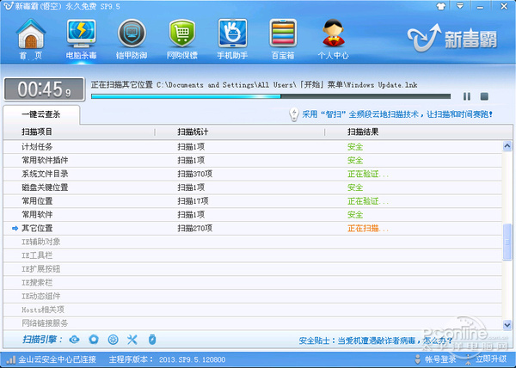Select the IE扩展按钮 row
This screenshot has height=368, width=516.
click(252, 269)
